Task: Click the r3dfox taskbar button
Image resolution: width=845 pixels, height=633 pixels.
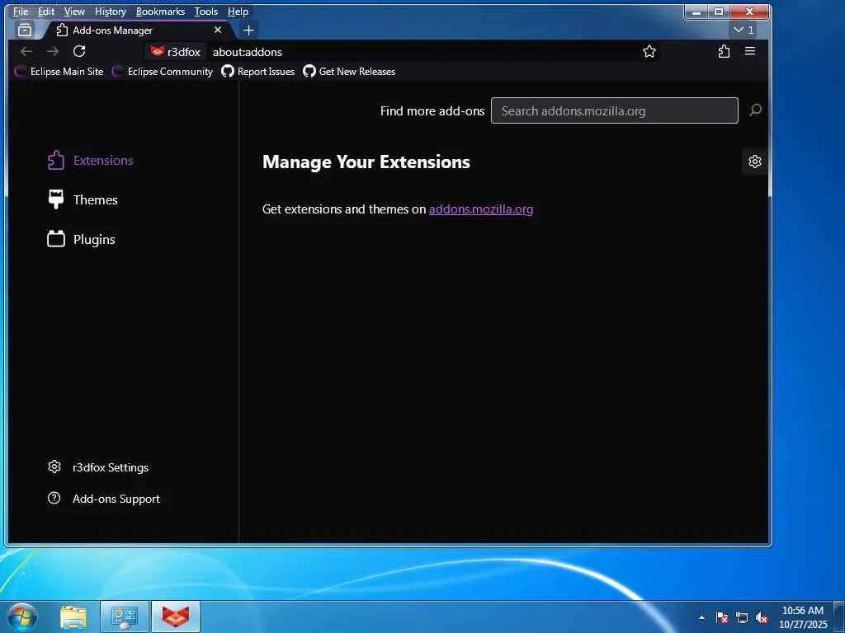Action: tap(176, 617)
